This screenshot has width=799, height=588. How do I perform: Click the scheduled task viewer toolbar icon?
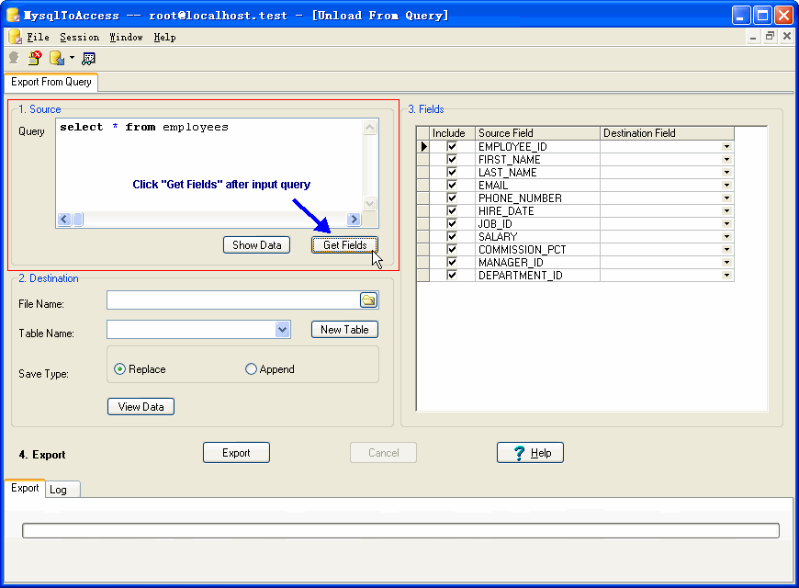coord(88,59)
